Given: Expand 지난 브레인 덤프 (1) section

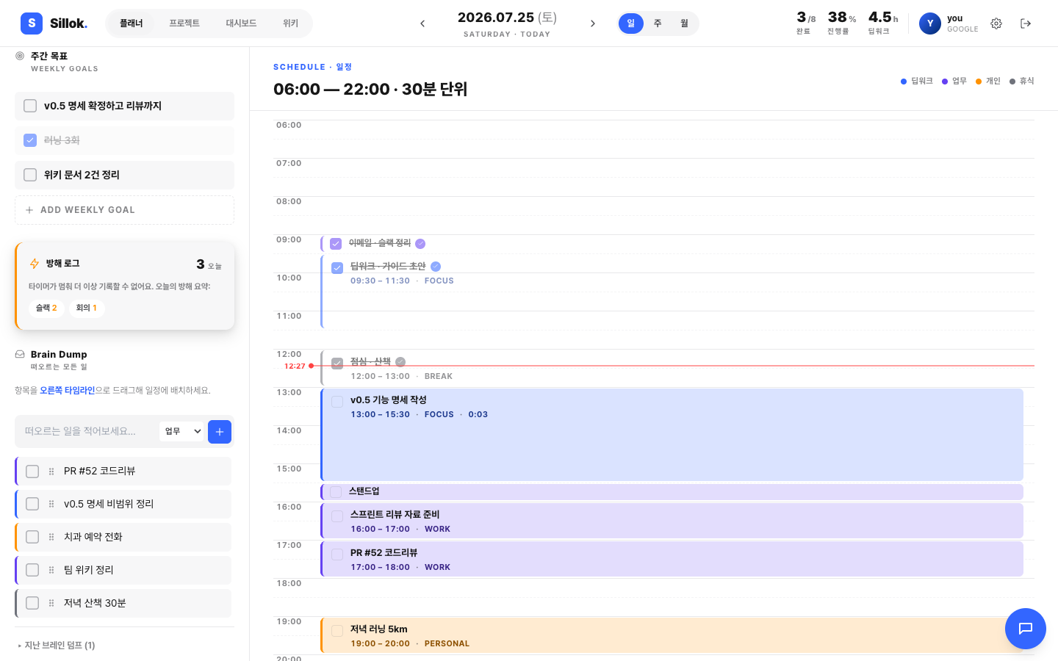Looking at the screenshot, I should (57, 646).
